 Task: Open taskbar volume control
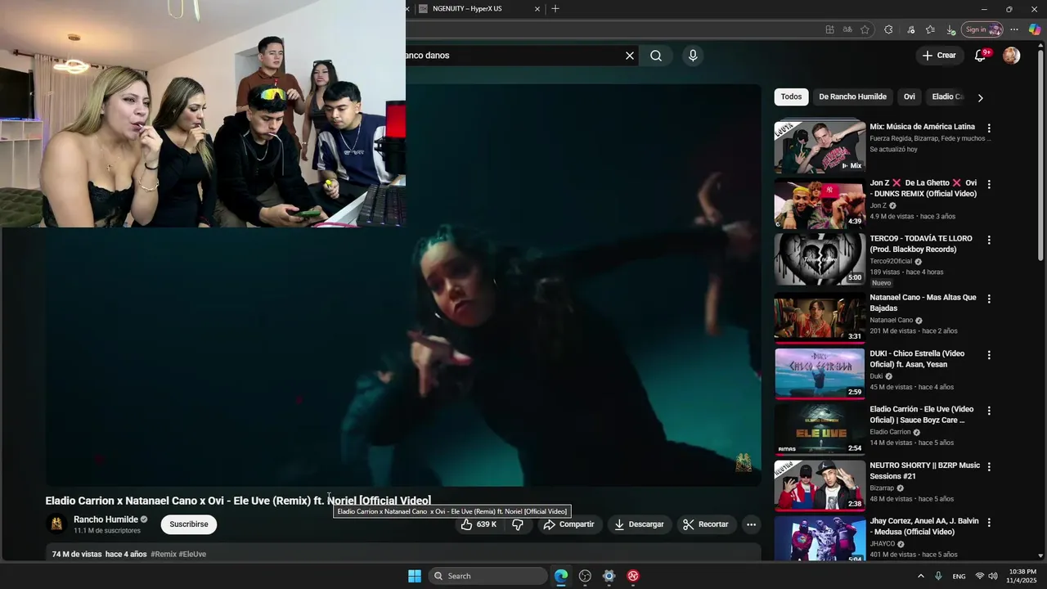pyautogui.click(x=993, y=576)
